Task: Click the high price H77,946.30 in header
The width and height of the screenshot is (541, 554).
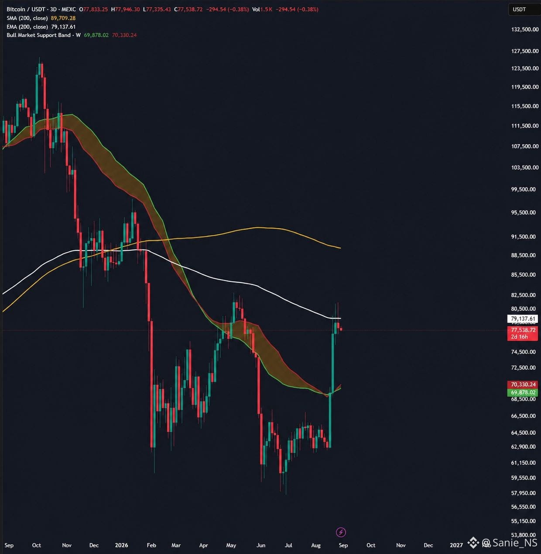Action: [126, 9]
